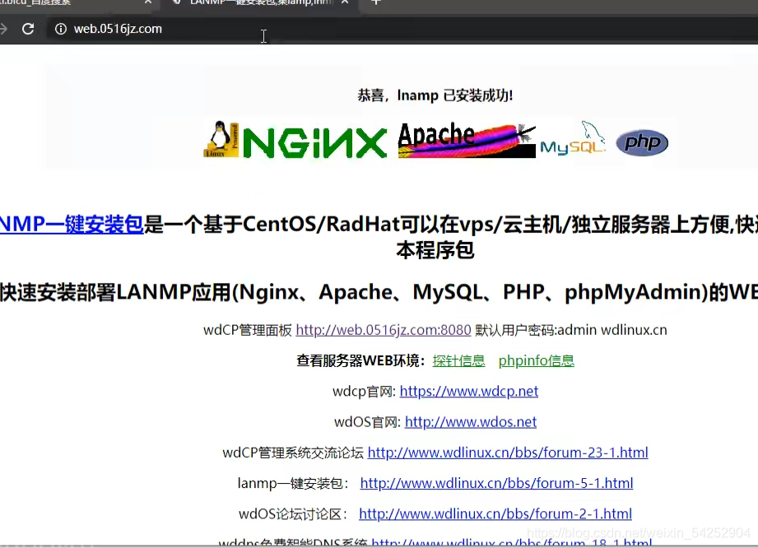Click the MySQL dolphin logo
This screenshot has width=758, height=548.
tap(573, 138)
